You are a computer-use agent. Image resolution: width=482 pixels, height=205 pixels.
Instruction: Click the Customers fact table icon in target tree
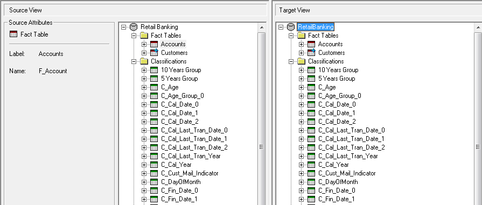(311, 53)
